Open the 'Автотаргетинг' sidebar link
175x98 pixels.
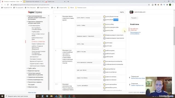point(34,57)
